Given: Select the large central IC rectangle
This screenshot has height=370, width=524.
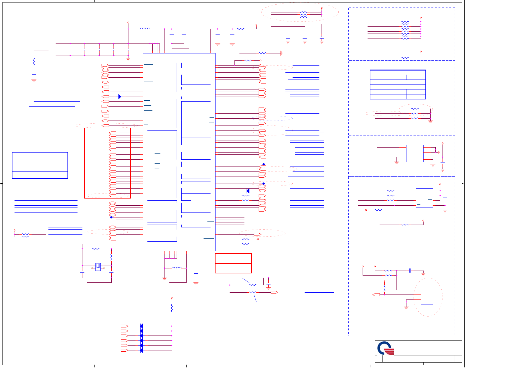Looking at the screenshot, I should point(179,152).
